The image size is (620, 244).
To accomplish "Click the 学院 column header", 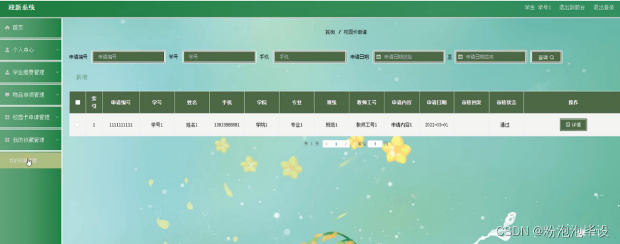I will pos(261,102).
